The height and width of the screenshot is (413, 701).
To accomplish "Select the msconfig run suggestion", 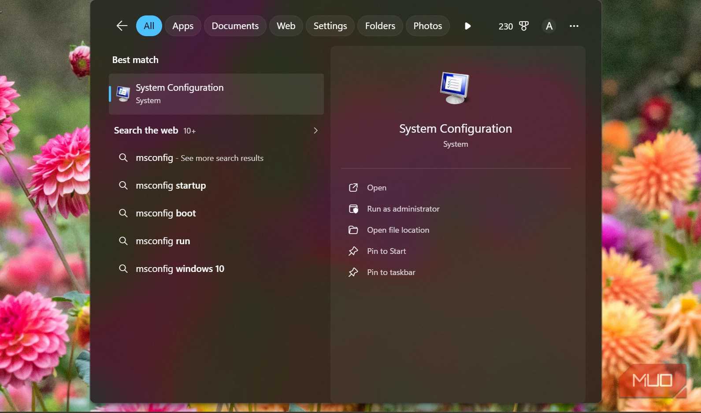I will [x=216, y=241].
